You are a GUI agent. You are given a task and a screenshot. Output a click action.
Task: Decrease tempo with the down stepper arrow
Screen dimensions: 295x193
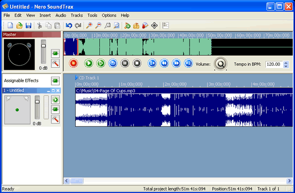click(x=286, y=66)
